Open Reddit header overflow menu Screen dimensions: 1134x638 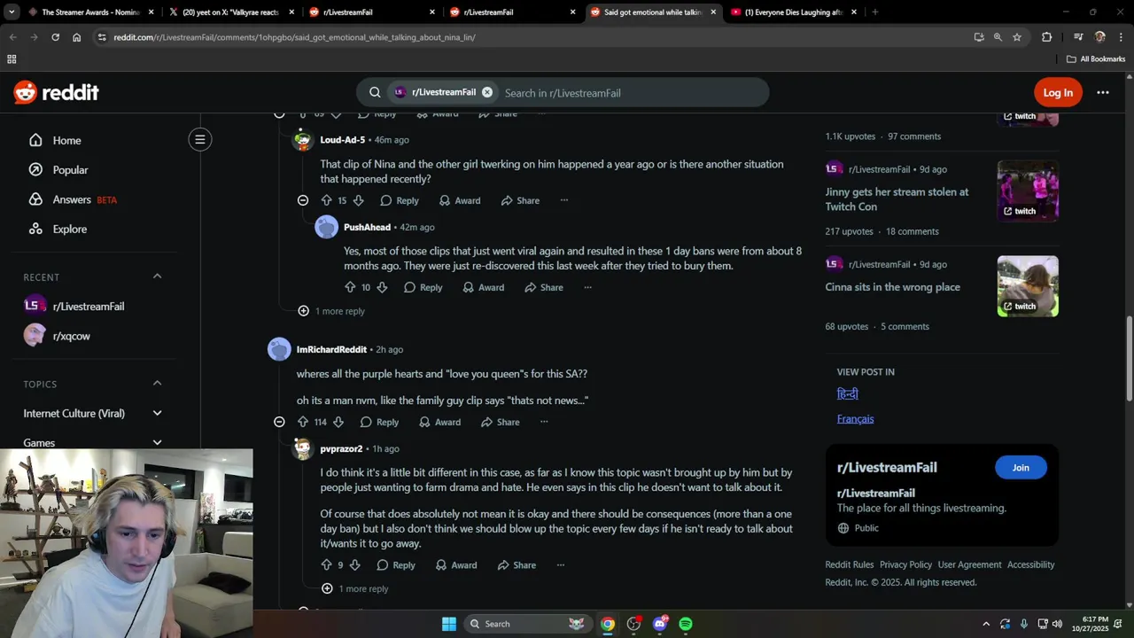(1103, 93)
